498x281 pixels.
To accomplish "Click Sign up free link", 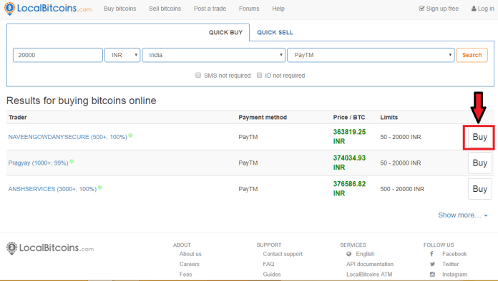I will [x=442, y=9].
